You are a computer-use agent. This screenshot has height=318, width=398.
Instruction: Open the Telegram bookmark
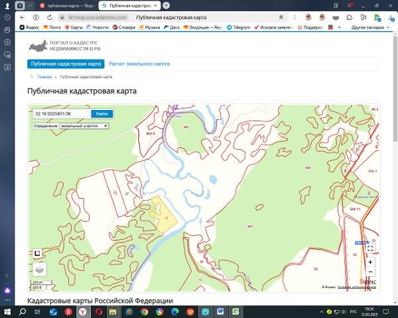(239, 27)
